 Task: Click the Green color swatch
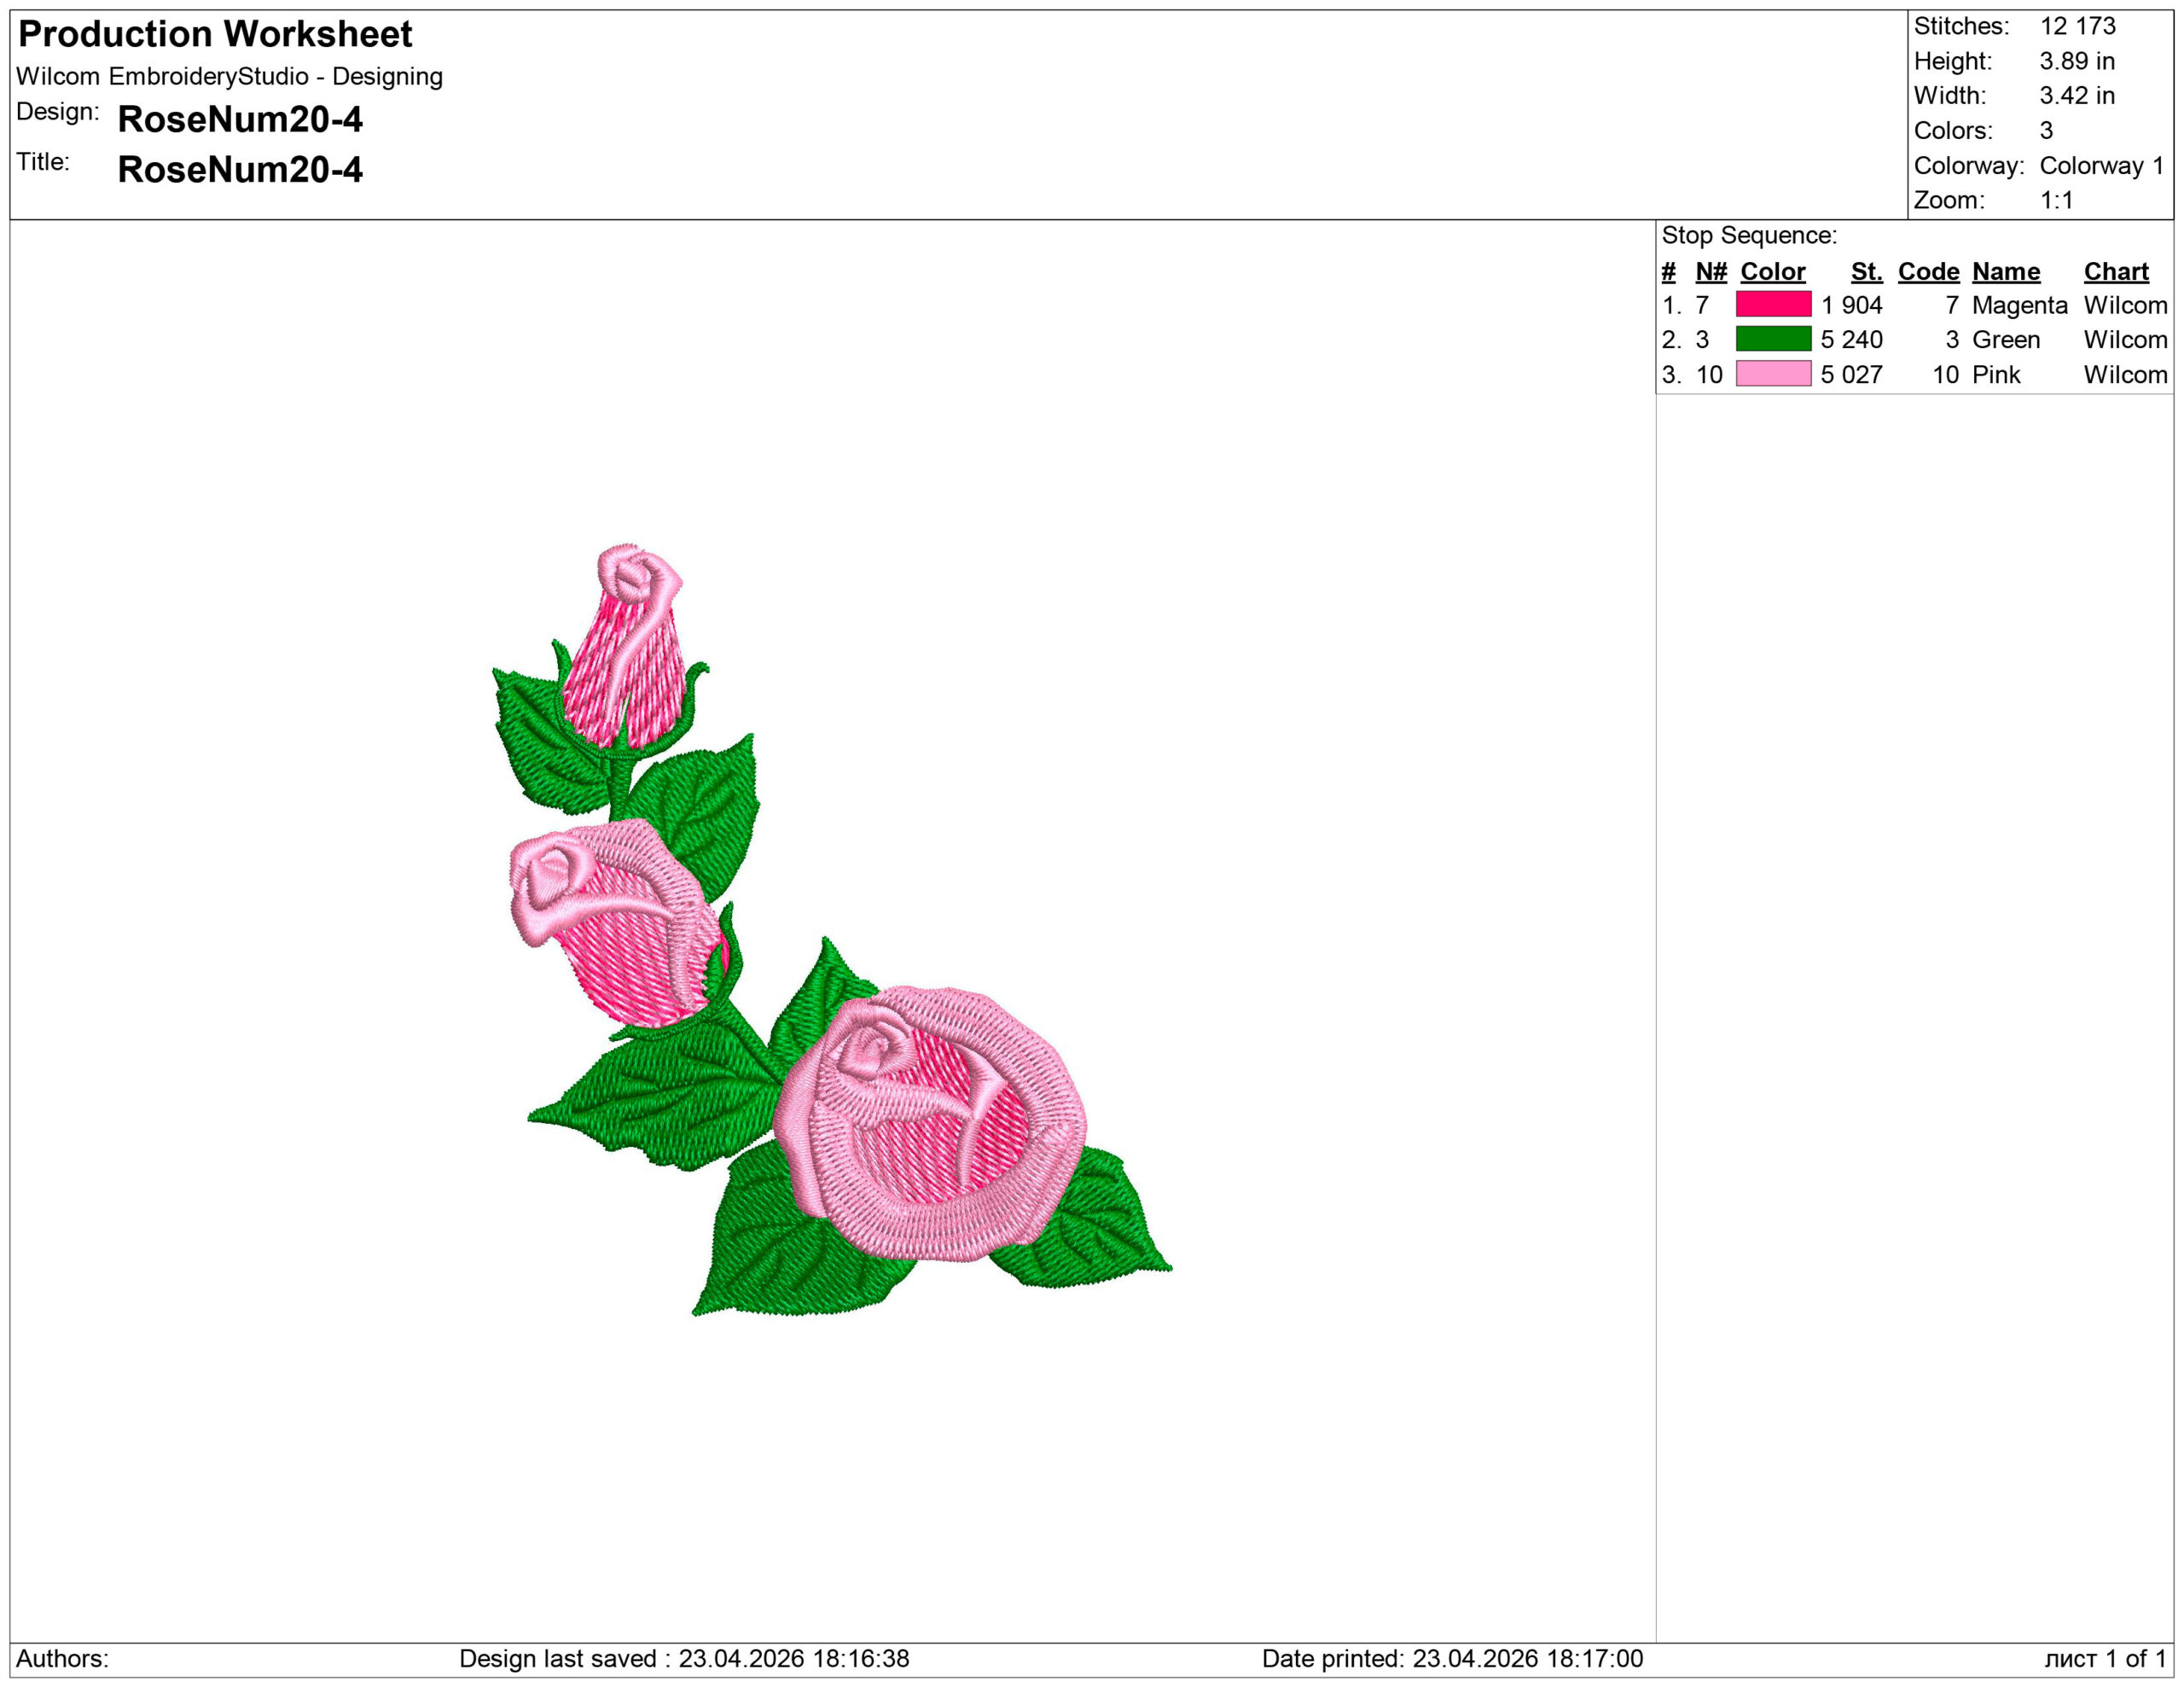[1773, 339]
